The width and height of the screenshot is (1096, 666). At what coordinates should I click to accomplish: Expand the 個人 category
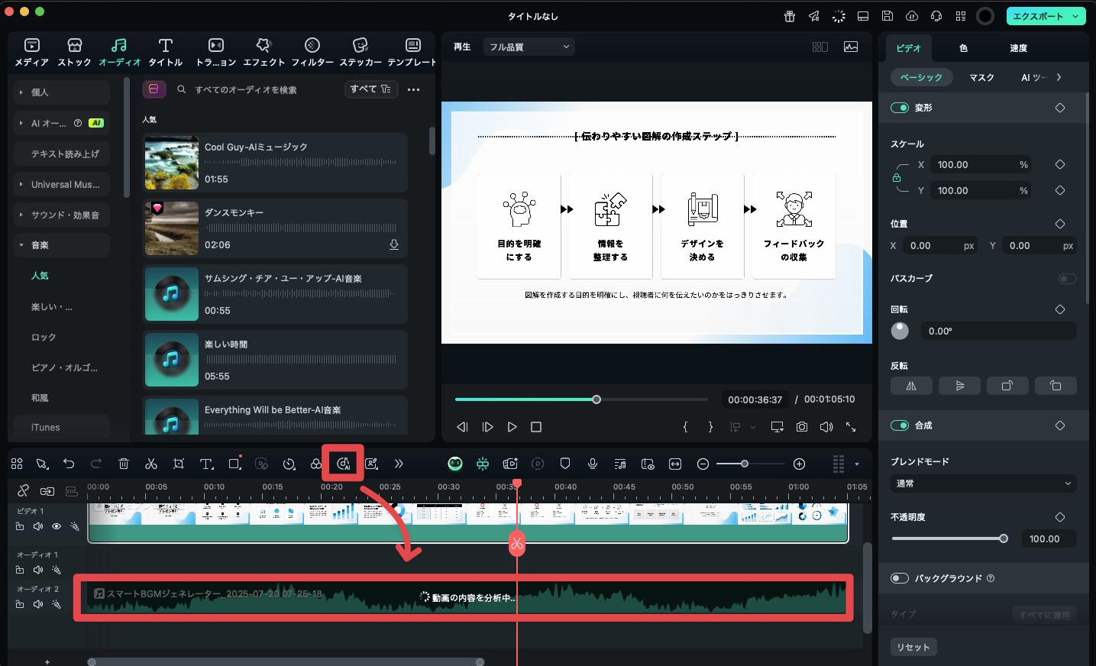[x=21, y=92]
